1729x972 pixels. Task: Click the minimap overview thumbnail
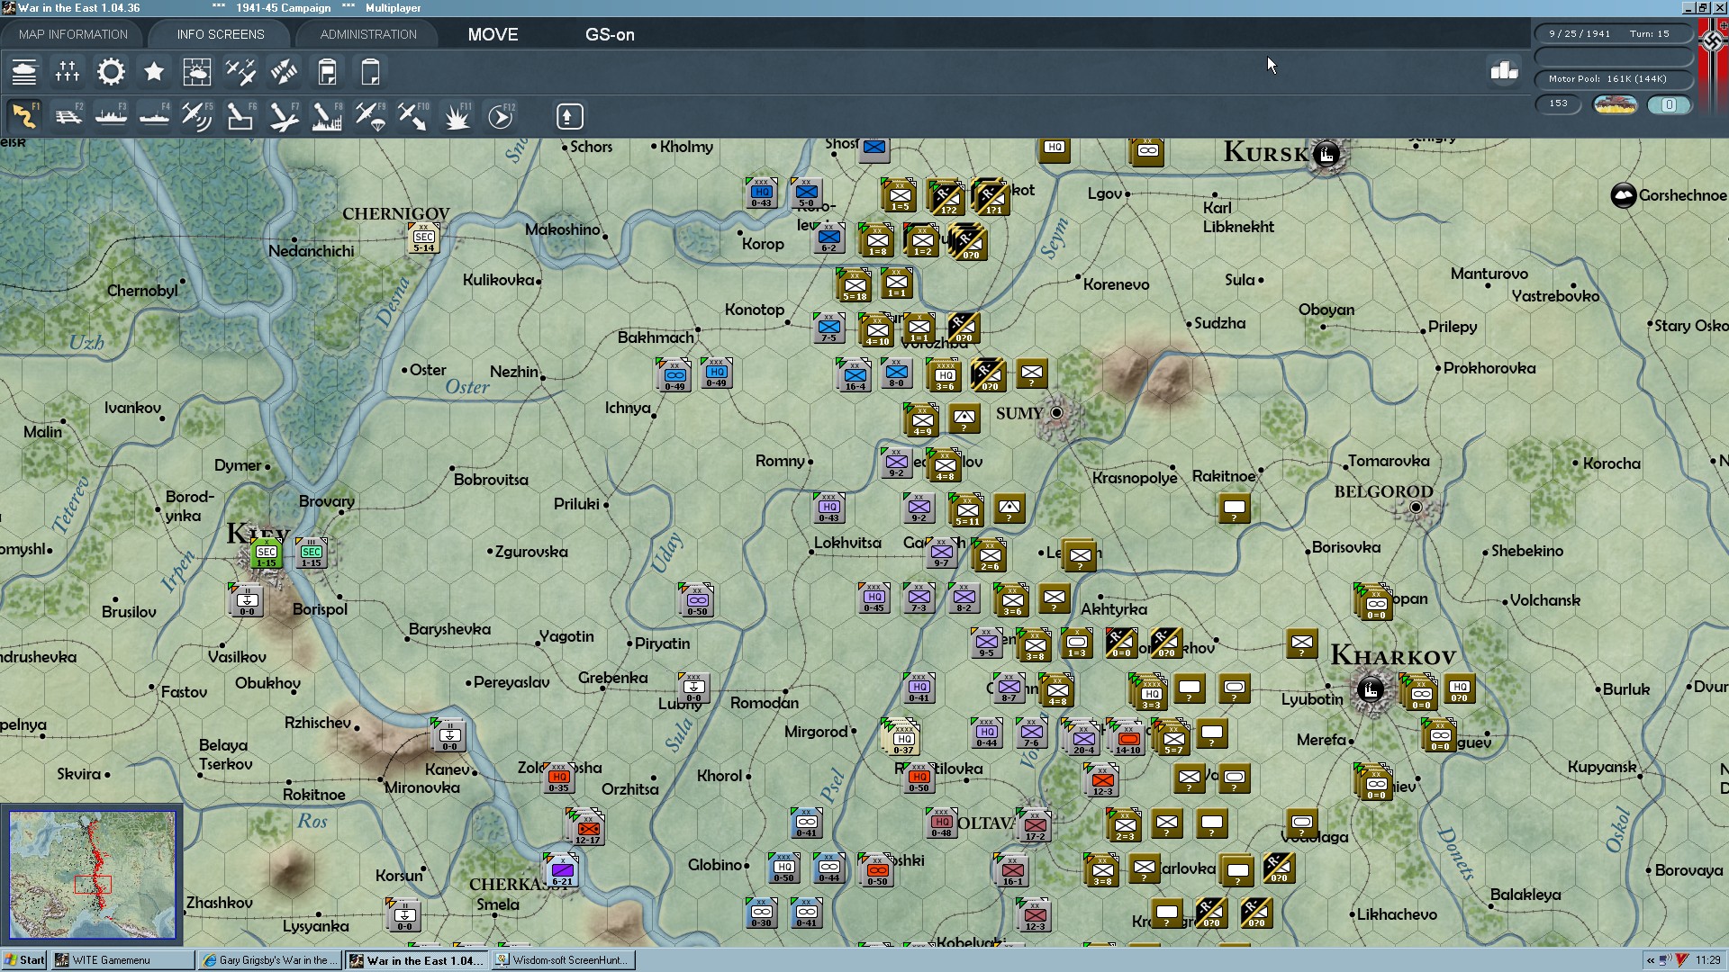pos(92,875)
